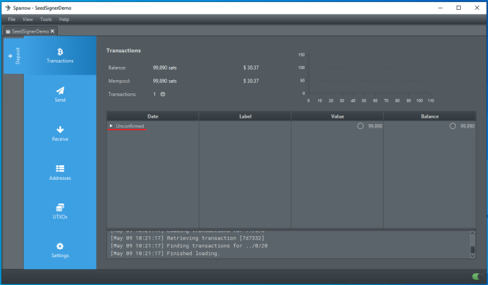The width and height of the screenshot is (488, 285).
Task: Open the UTXOs coins icon
Action: point(60,207)
